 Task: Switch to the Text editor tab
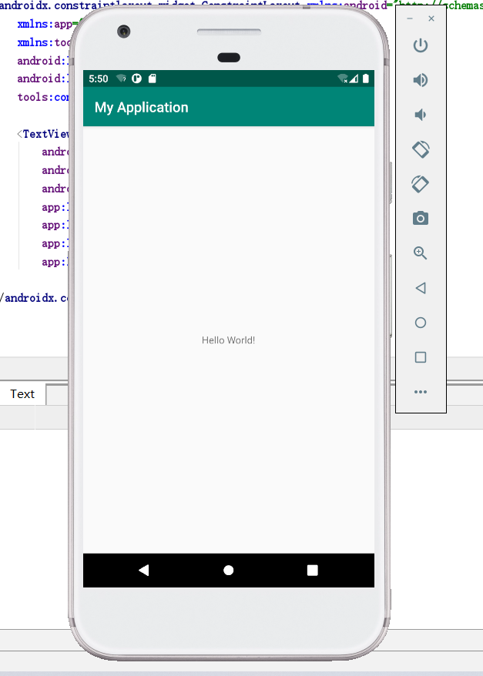pos(22,394)
